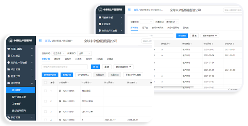This screenshot has width=248, height=126.
Task: Click the 协同生产驾驶舱 wheel icon in front sidebar
Action: (9, 63)
